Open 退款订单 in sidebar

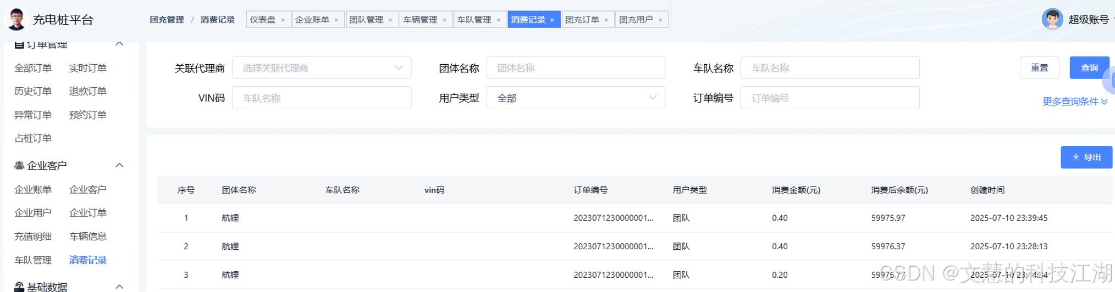88,91
